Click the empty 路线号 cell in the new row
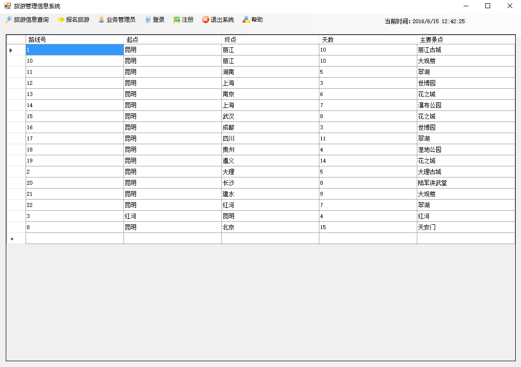 click(75, 239)
